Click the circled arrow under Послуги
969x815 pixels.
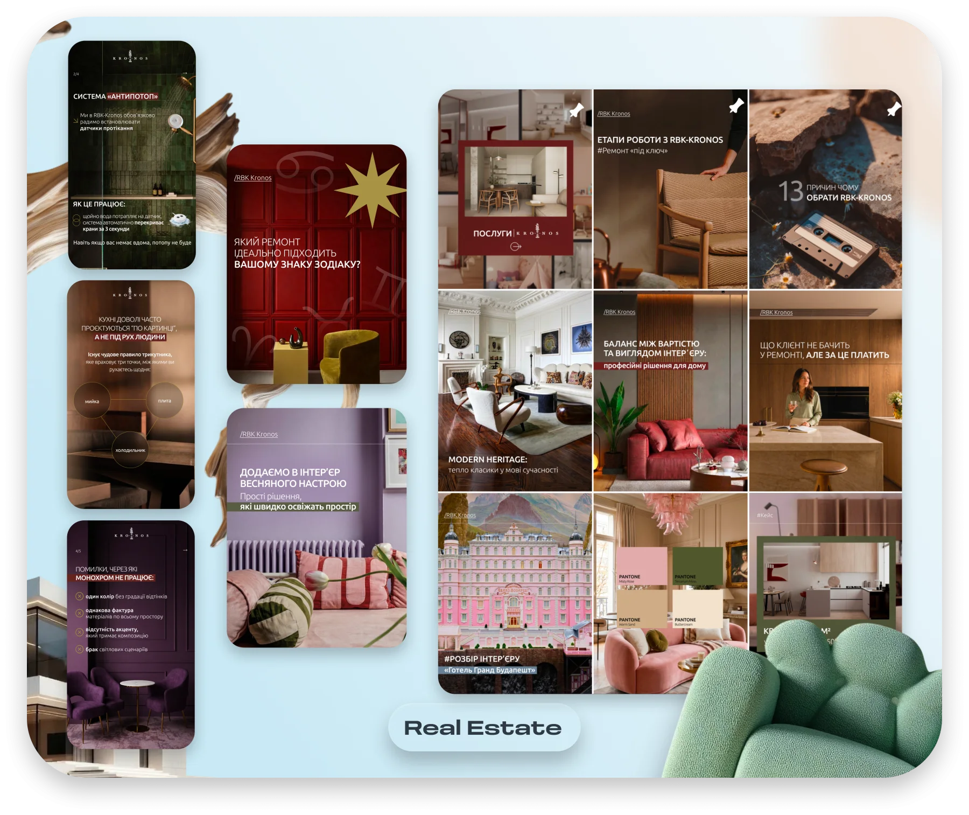(516, 247)
